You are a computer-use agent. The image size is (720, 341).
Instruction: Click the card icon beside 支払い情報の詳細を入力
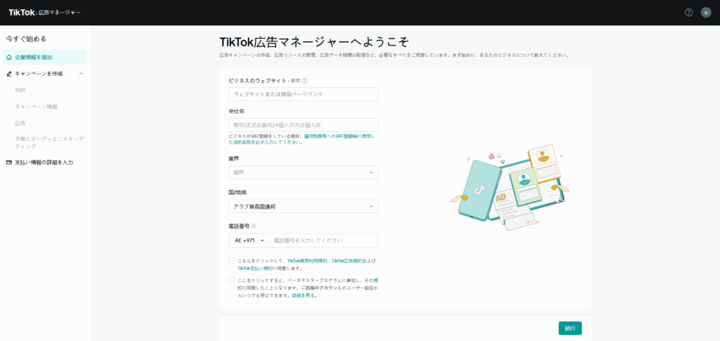9,162
